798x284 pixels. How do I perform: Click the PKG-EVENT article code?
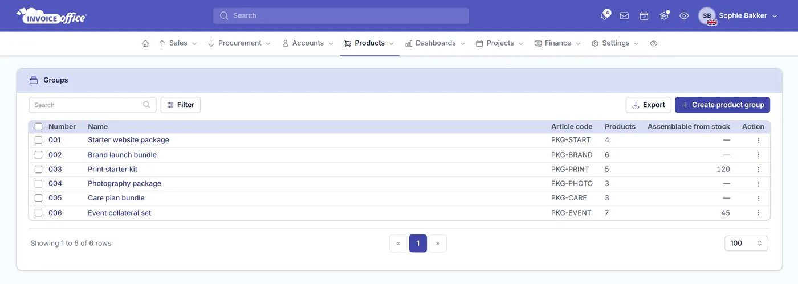(x=571, y=213)
